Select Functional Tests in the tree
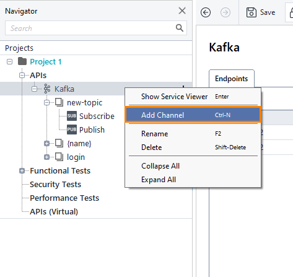The width and height of the screenshot is (293, 277). pyautogui.click(x=60, y=171)
